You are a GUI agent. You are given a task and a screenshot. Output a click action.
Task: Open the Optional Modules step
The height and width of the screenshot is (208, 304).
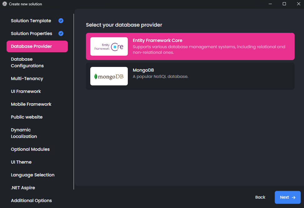[x=30, y=149]
